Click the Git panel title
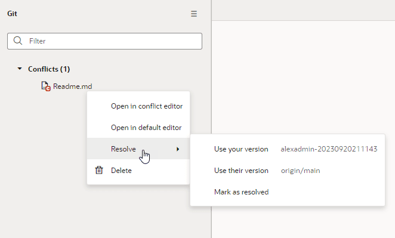This screenshot has height=238, width=395. point(12,14)
